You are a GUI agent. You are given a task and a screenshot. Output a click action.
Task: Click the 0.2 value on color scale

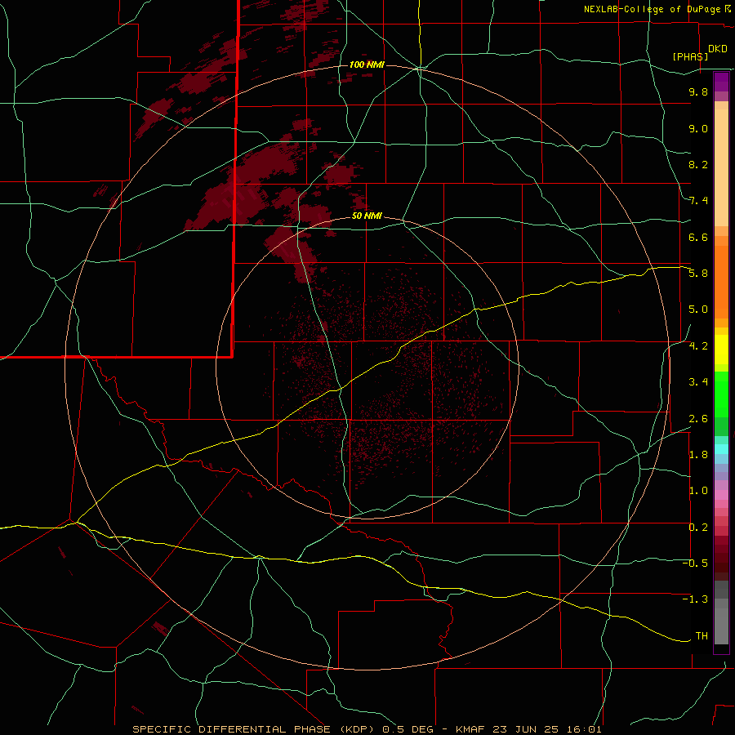point(698,528)
